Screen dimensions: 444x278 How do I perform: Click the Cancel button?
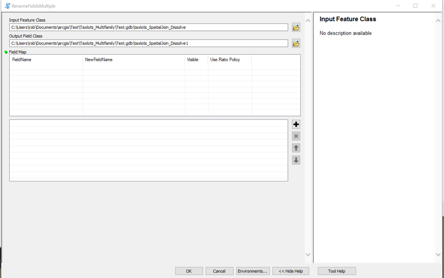(x=219, y=271)
